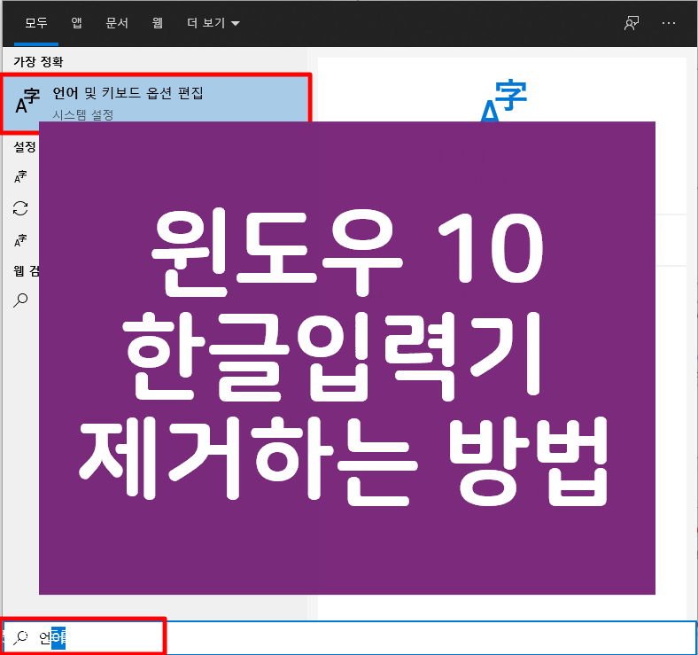Viewport: 698px width, 655px height.
Task: Click the large blue language icon in preview pane
Action: click(x=504, y=101)
